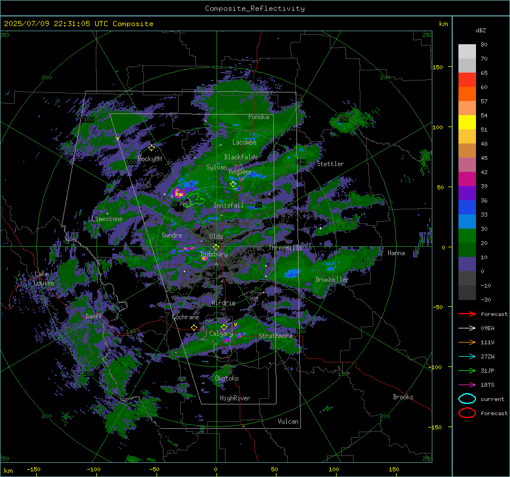Click the Banff label

(93, 316)
